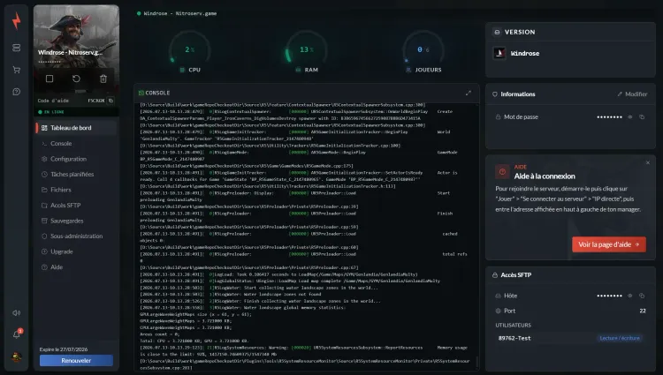Open Upgrade in sidebar
The height and width of the screenshot is (375, 663).
pos(76,251)
